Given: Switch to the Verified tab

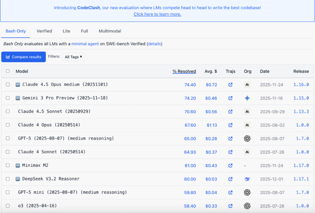Looking at the screenshot, I should (x=44, y=31).
